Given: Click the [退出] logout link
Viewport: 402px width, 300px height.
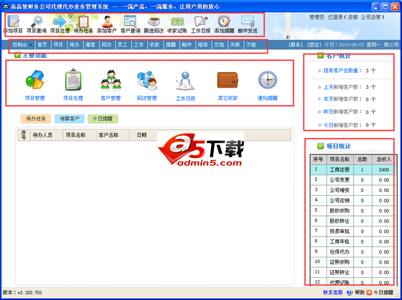Looking at the screenshot, I should (x=314, y=45).
